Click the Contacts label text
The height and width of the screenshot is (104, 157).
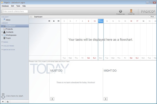10,32
